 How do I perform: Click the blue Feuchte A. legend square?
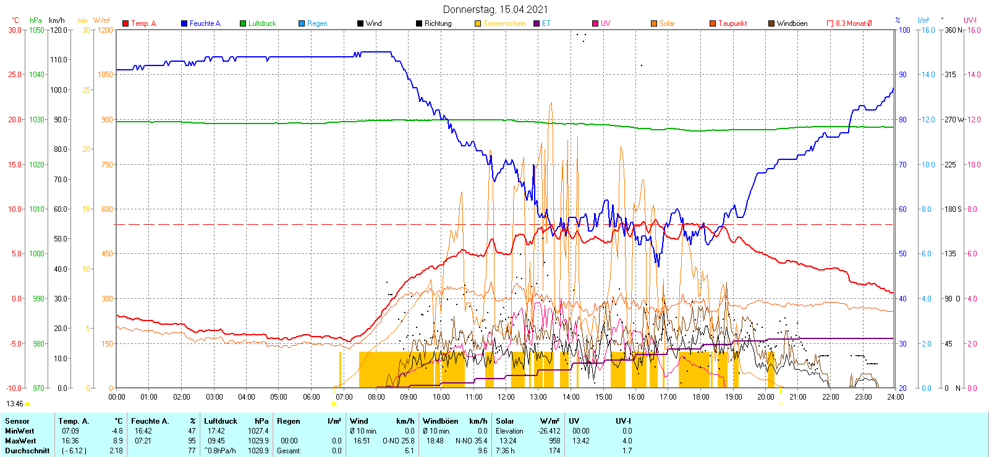184,23
